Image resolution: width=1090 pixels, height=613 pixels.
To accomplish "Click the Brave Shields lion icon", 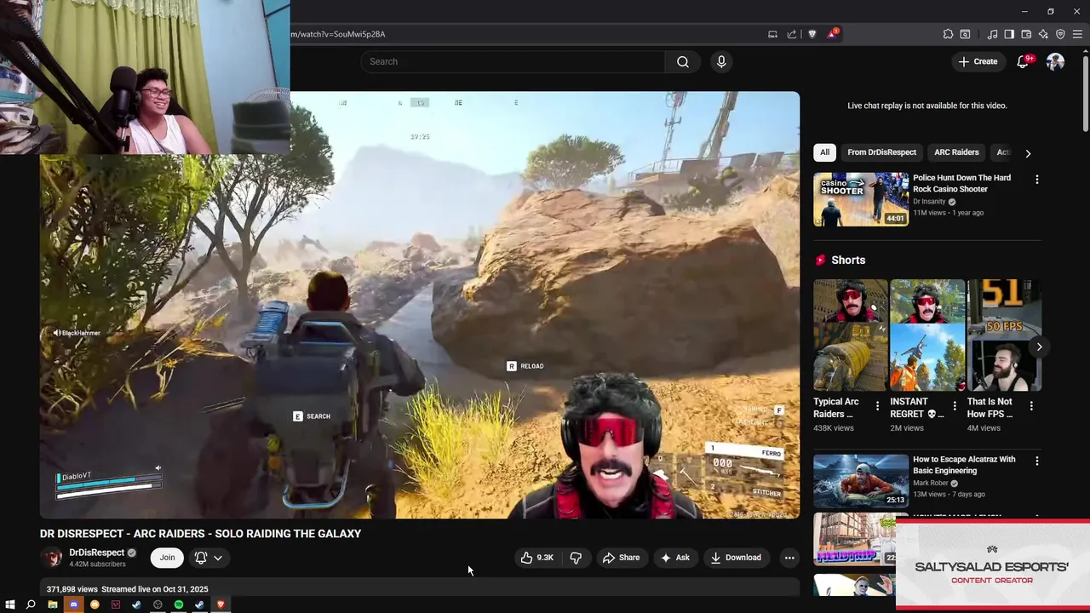I will point(812,34).
